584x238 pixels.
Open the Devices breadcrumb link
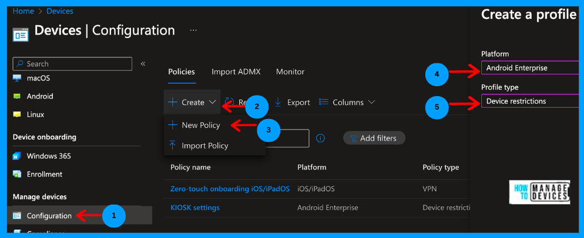(59, 11)
